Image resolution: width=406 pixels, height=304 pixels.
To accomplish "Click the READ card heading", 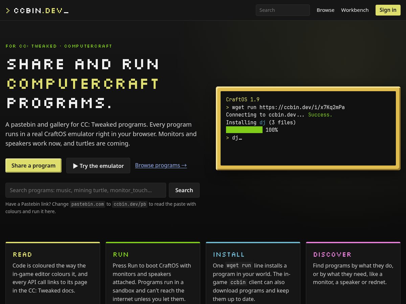I will pyautogui.click(x=22, y=254).
